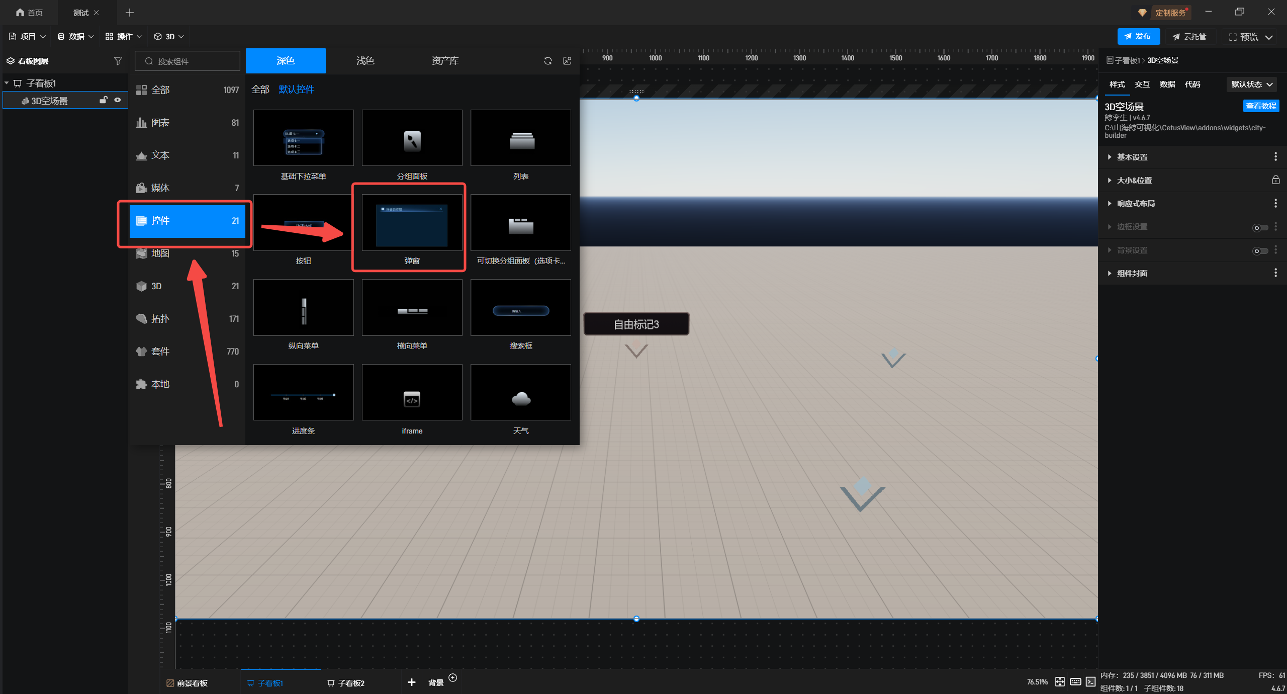1287x694 pixels.
Task: Open the 默认状态 dropdown
Action: pos(1251,84)
